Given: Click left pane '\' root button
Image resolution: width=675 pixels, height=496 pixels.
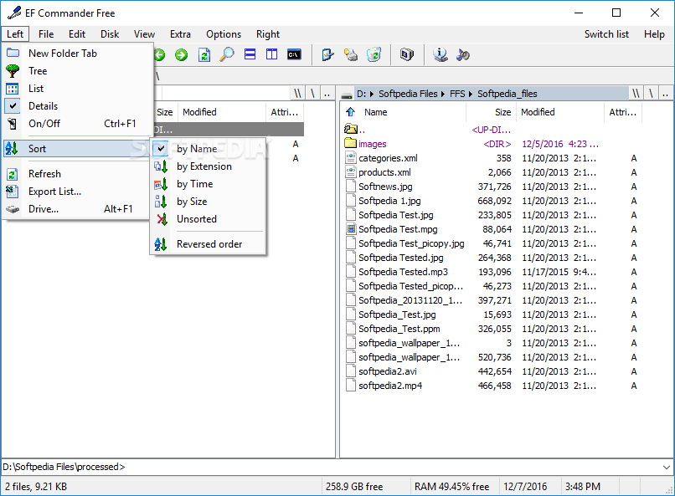Looking at the screenshot, I should pyautogui.click(x=312, y=94).
